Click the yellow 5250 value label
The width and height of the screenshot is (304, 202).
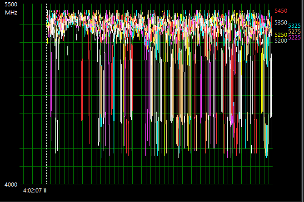[281, 35]
